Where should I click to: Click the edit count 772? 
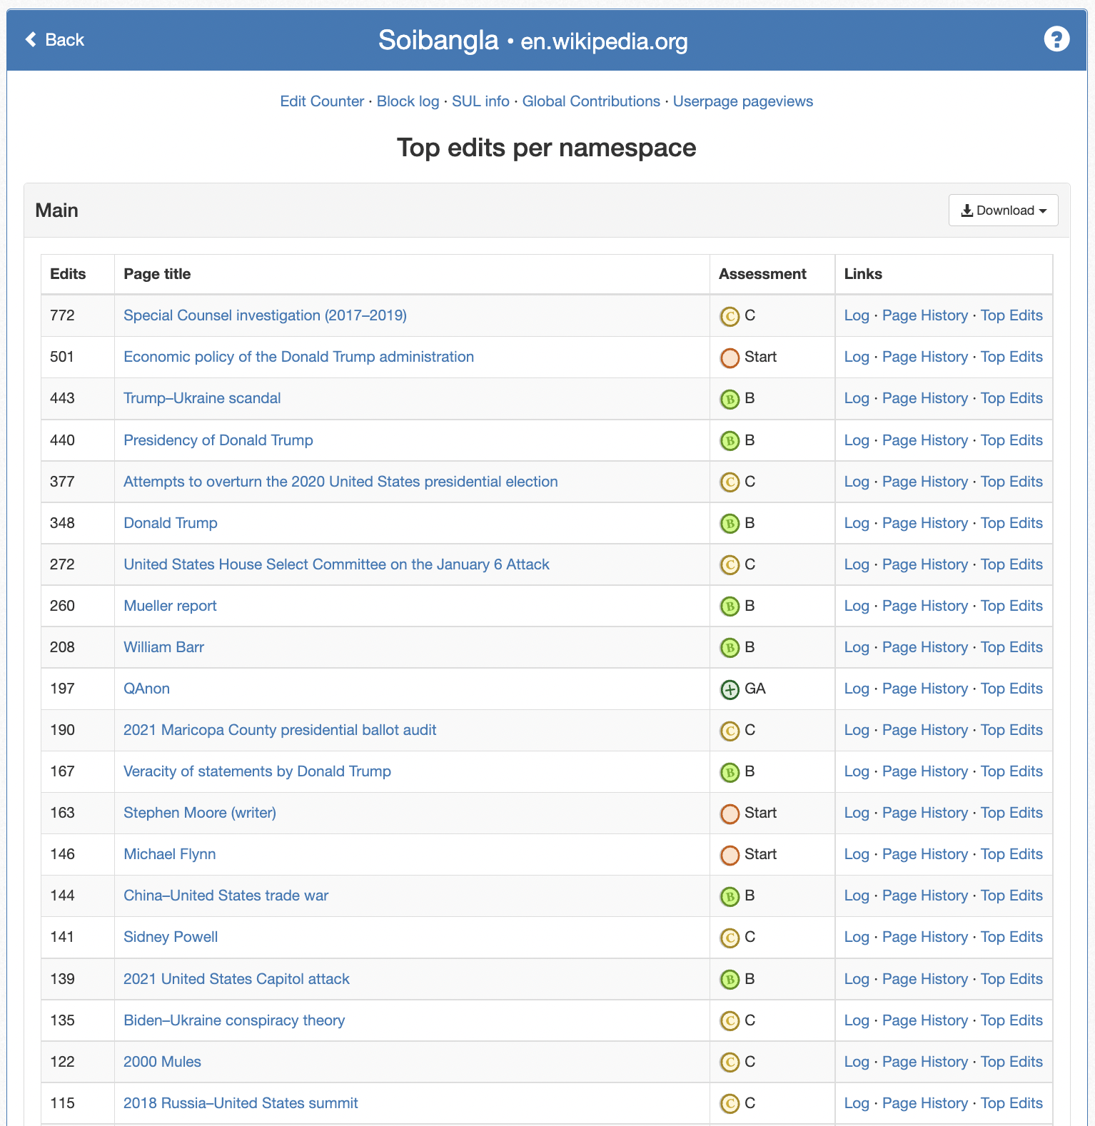point(62,315)
